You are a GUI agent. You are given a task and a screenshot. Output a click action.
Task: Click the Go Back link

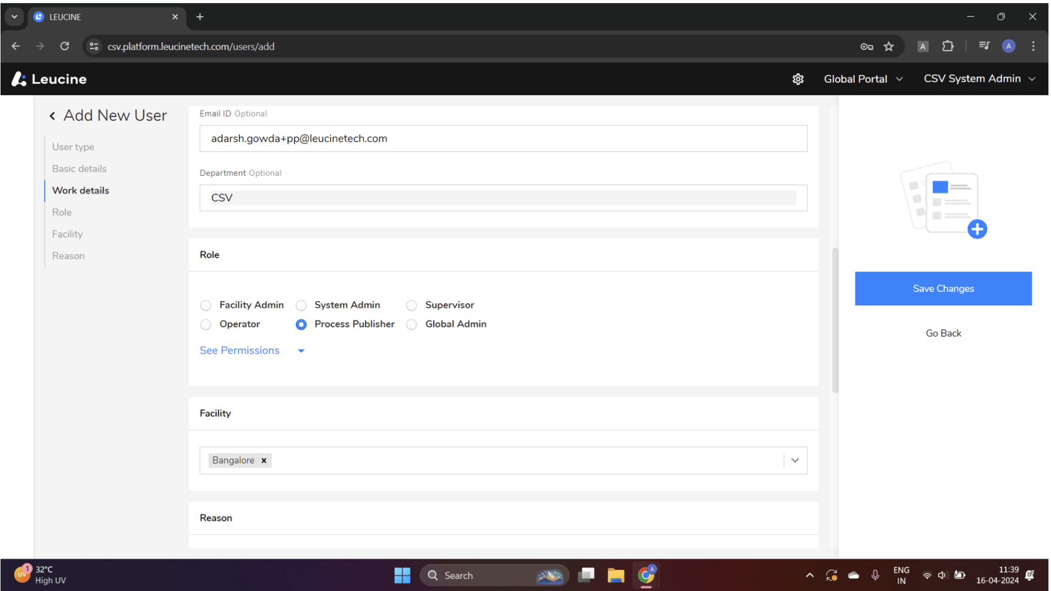tap(943, 333)
